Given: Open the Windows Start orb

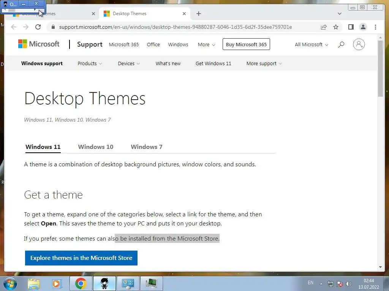Looking at the screenshot, I should click(x=10, y=283).
